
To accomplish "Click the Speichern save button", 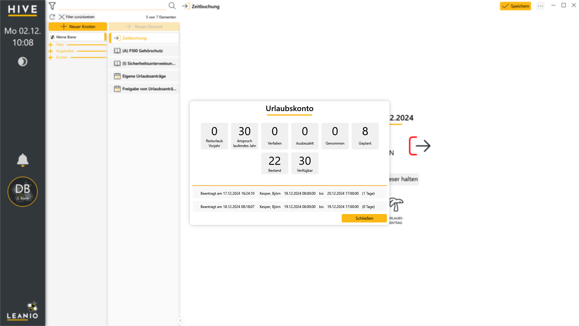I will 515,6.
